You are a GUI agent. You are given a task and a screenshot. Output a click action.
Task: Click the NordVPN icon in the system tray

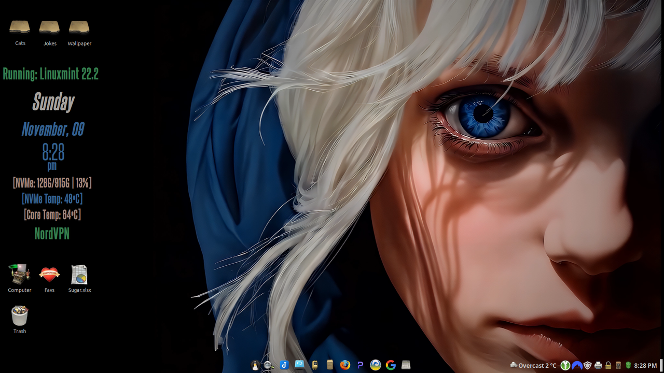[x=577, y=365]
